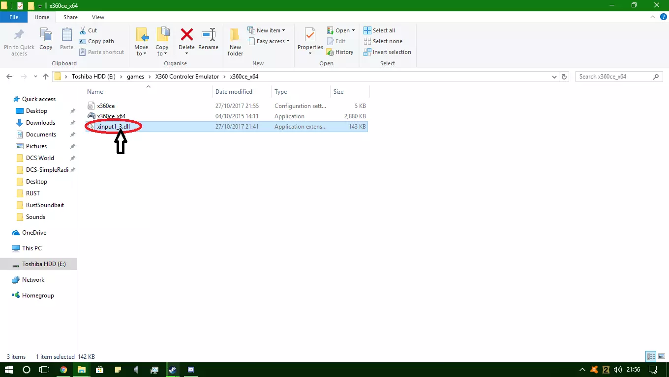Open Google Chrome from the taskbar
This screenshot has height=377, width=669.
pyautogui.click(x=63, y=370)
